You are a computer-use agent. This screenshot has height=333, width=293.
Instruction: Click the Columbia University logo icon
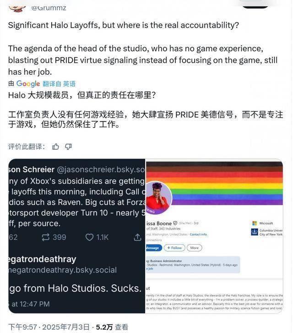coord(255,232)
